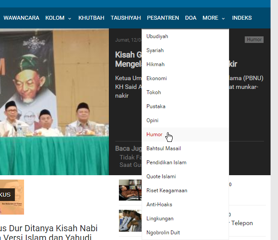Image resolution: width=278 pixels, height=240 pixels.
Task: Open the KOLOM dropdown menu
Action: pyautogui.click(x=58, y=18)
